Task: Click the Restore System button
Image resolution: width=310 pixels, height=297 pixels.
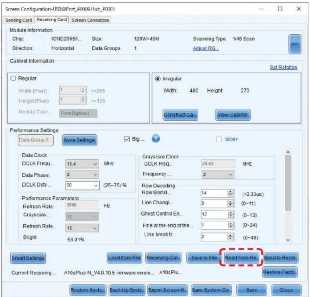Action: [88, 290]
